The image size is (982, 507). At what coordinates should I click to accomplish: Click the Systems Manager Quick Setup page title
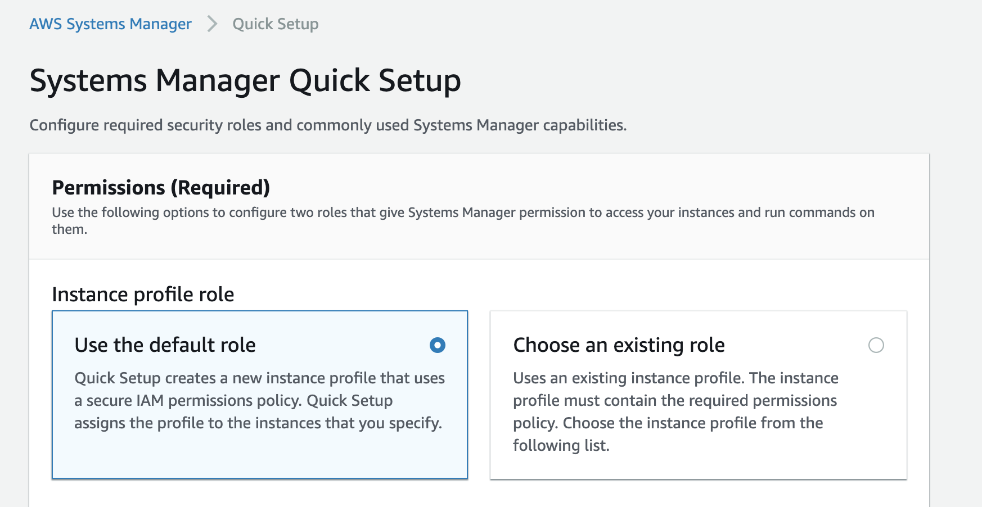point(244,82)
